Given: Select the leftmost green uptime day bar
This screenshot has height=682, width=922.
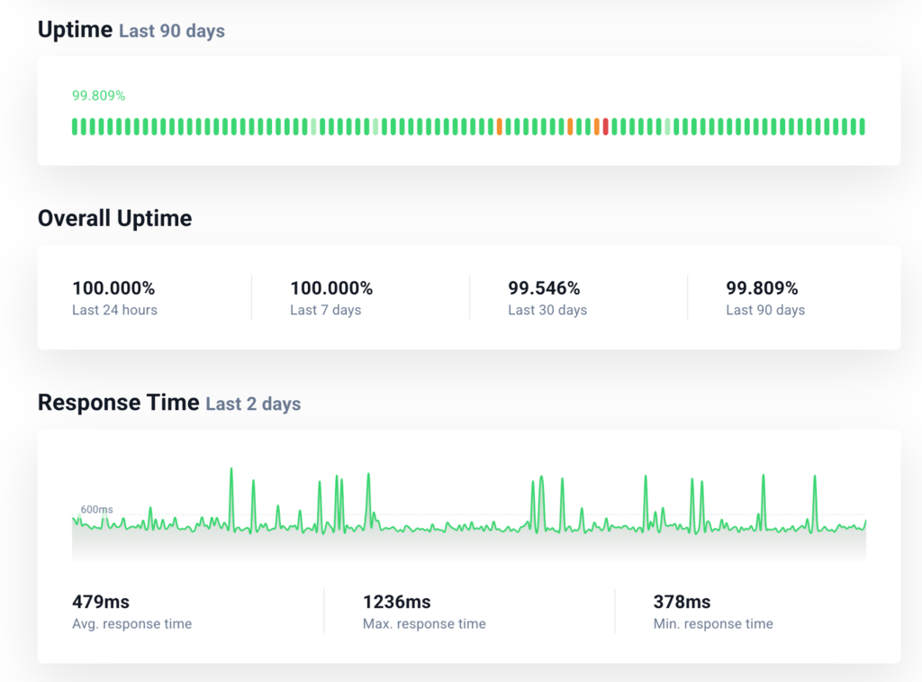Looking at the screenshot, I should [75, 126].
